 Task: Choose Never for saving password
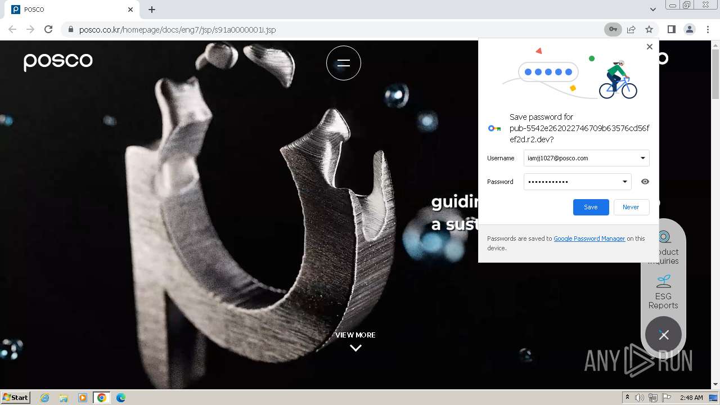pos(631,207)
